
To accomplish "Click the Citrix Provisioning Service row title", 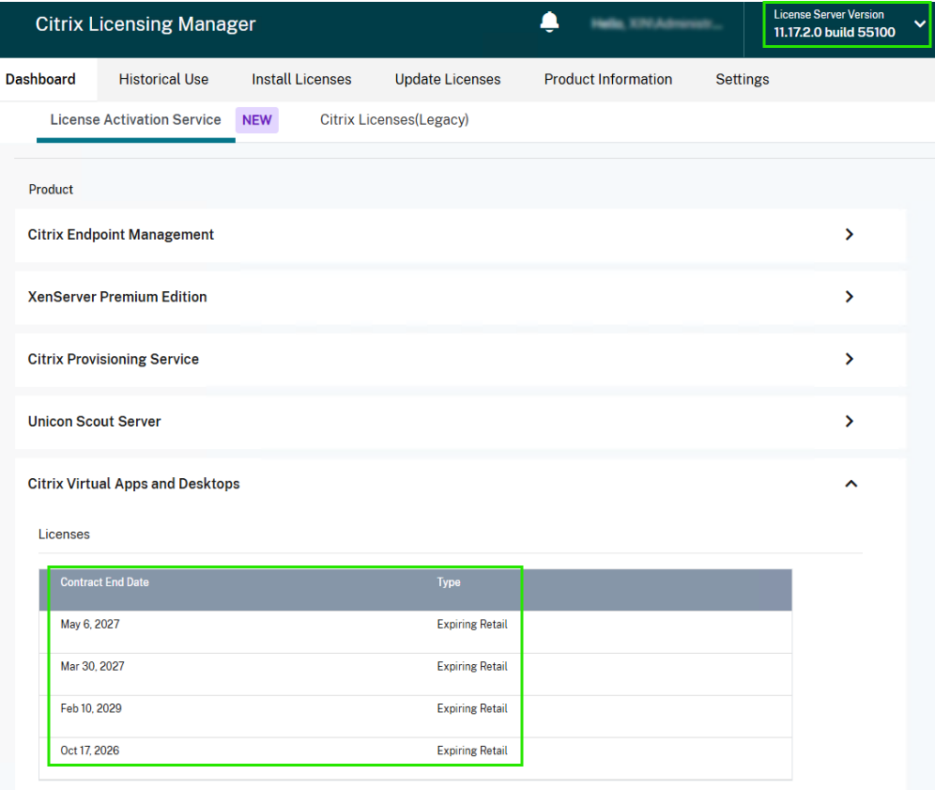I will click(x=114, y=359).
